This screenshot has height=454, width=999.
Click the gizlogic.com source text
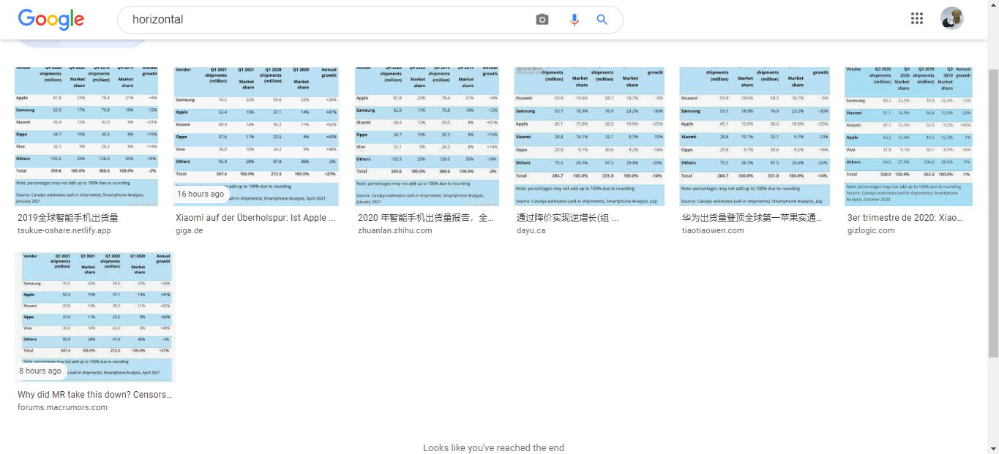(x=871, y=230)
